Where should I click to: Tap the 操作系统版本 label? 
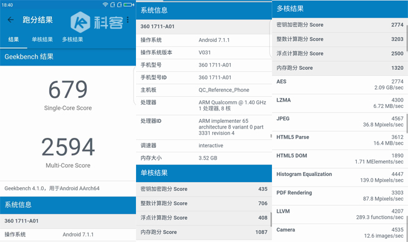156,52
